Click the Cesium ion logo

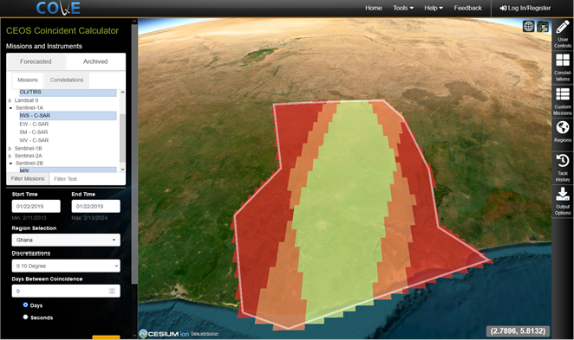[x=164, y=333]
